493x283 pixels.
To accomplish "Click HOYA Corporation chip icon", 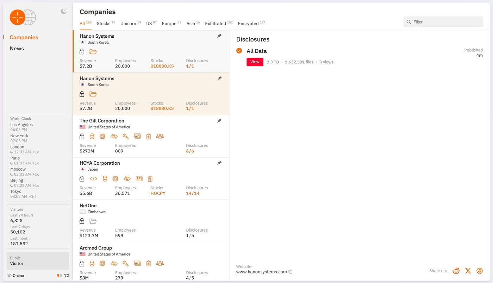I will [115, 179].
